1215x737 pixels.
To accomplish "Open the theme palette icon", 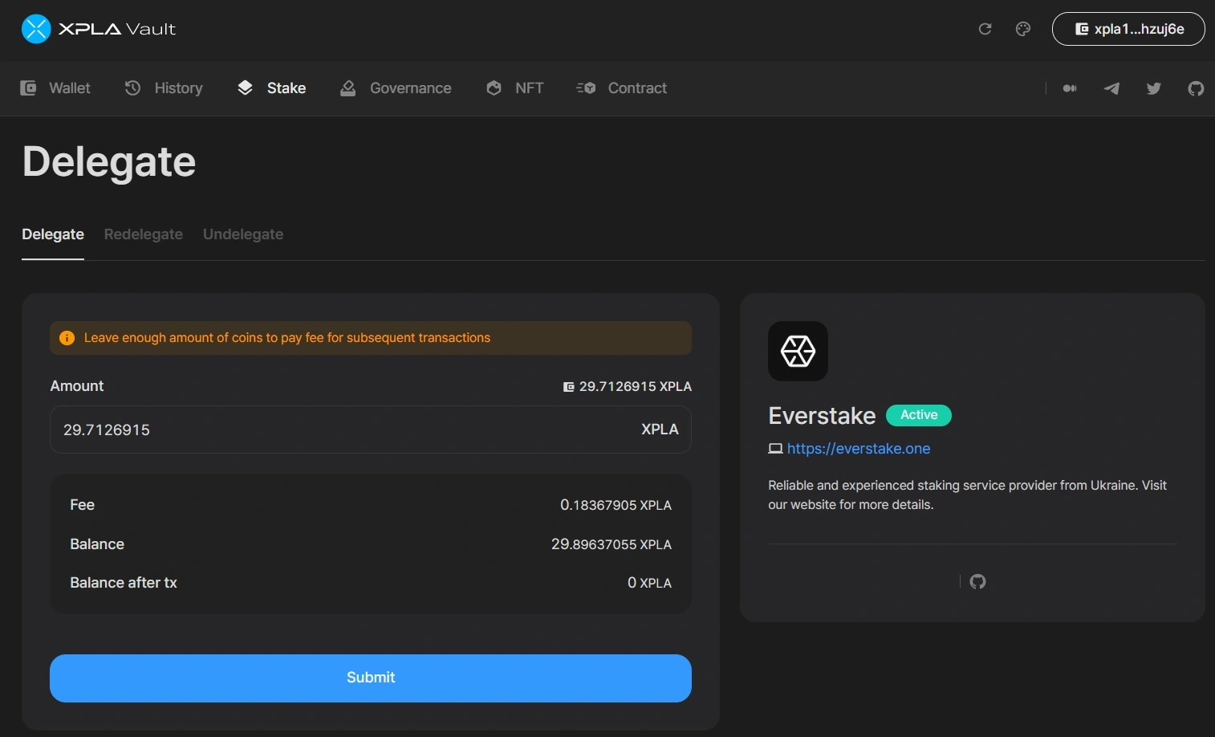I will click(x=1022, y=28).
